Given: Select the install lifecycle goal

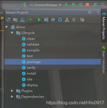Looking at the screenshot, I should pos(31,73).
